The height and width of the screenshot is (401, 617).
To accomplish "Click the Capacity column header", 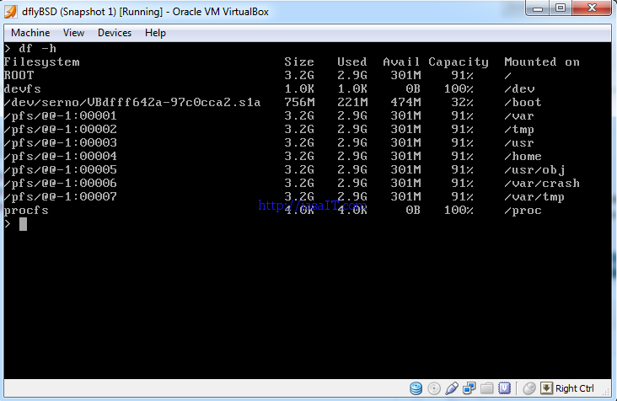I will click(459, 62).
